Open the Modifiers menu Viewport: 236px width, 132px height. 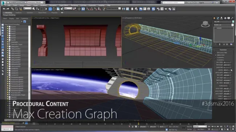pyautogui.click(x=44, y=5)
